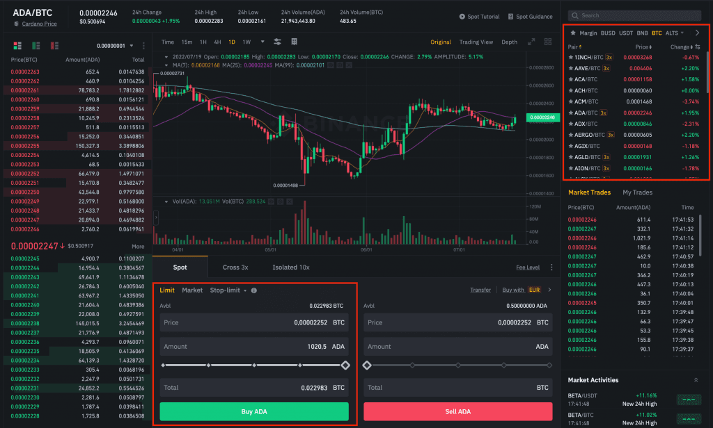Open the favorites star filter

572,33
